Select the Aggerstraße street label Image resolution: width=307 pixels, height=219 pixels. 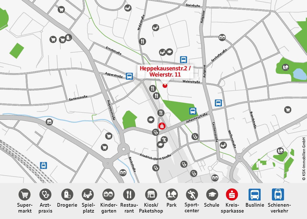tap(114, 75)
